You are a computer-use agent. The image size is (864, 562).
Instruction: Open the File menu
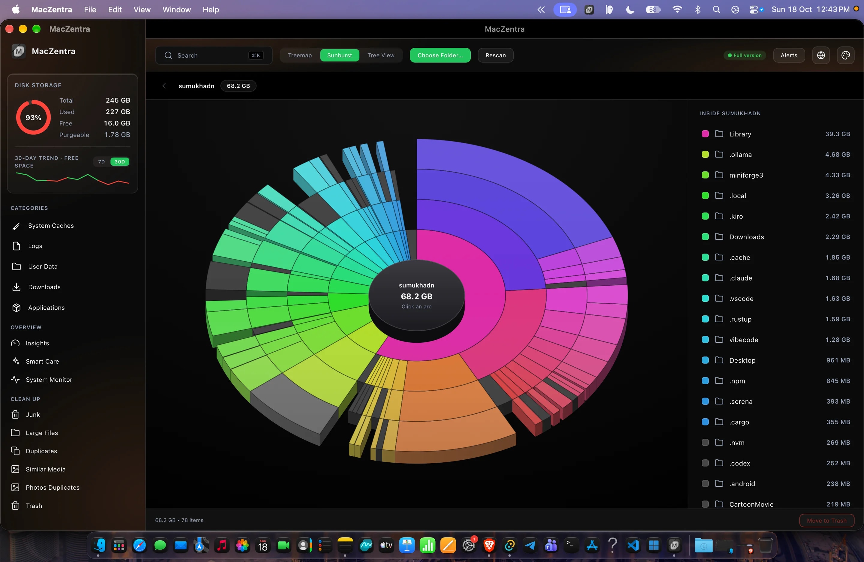(90, 9)
